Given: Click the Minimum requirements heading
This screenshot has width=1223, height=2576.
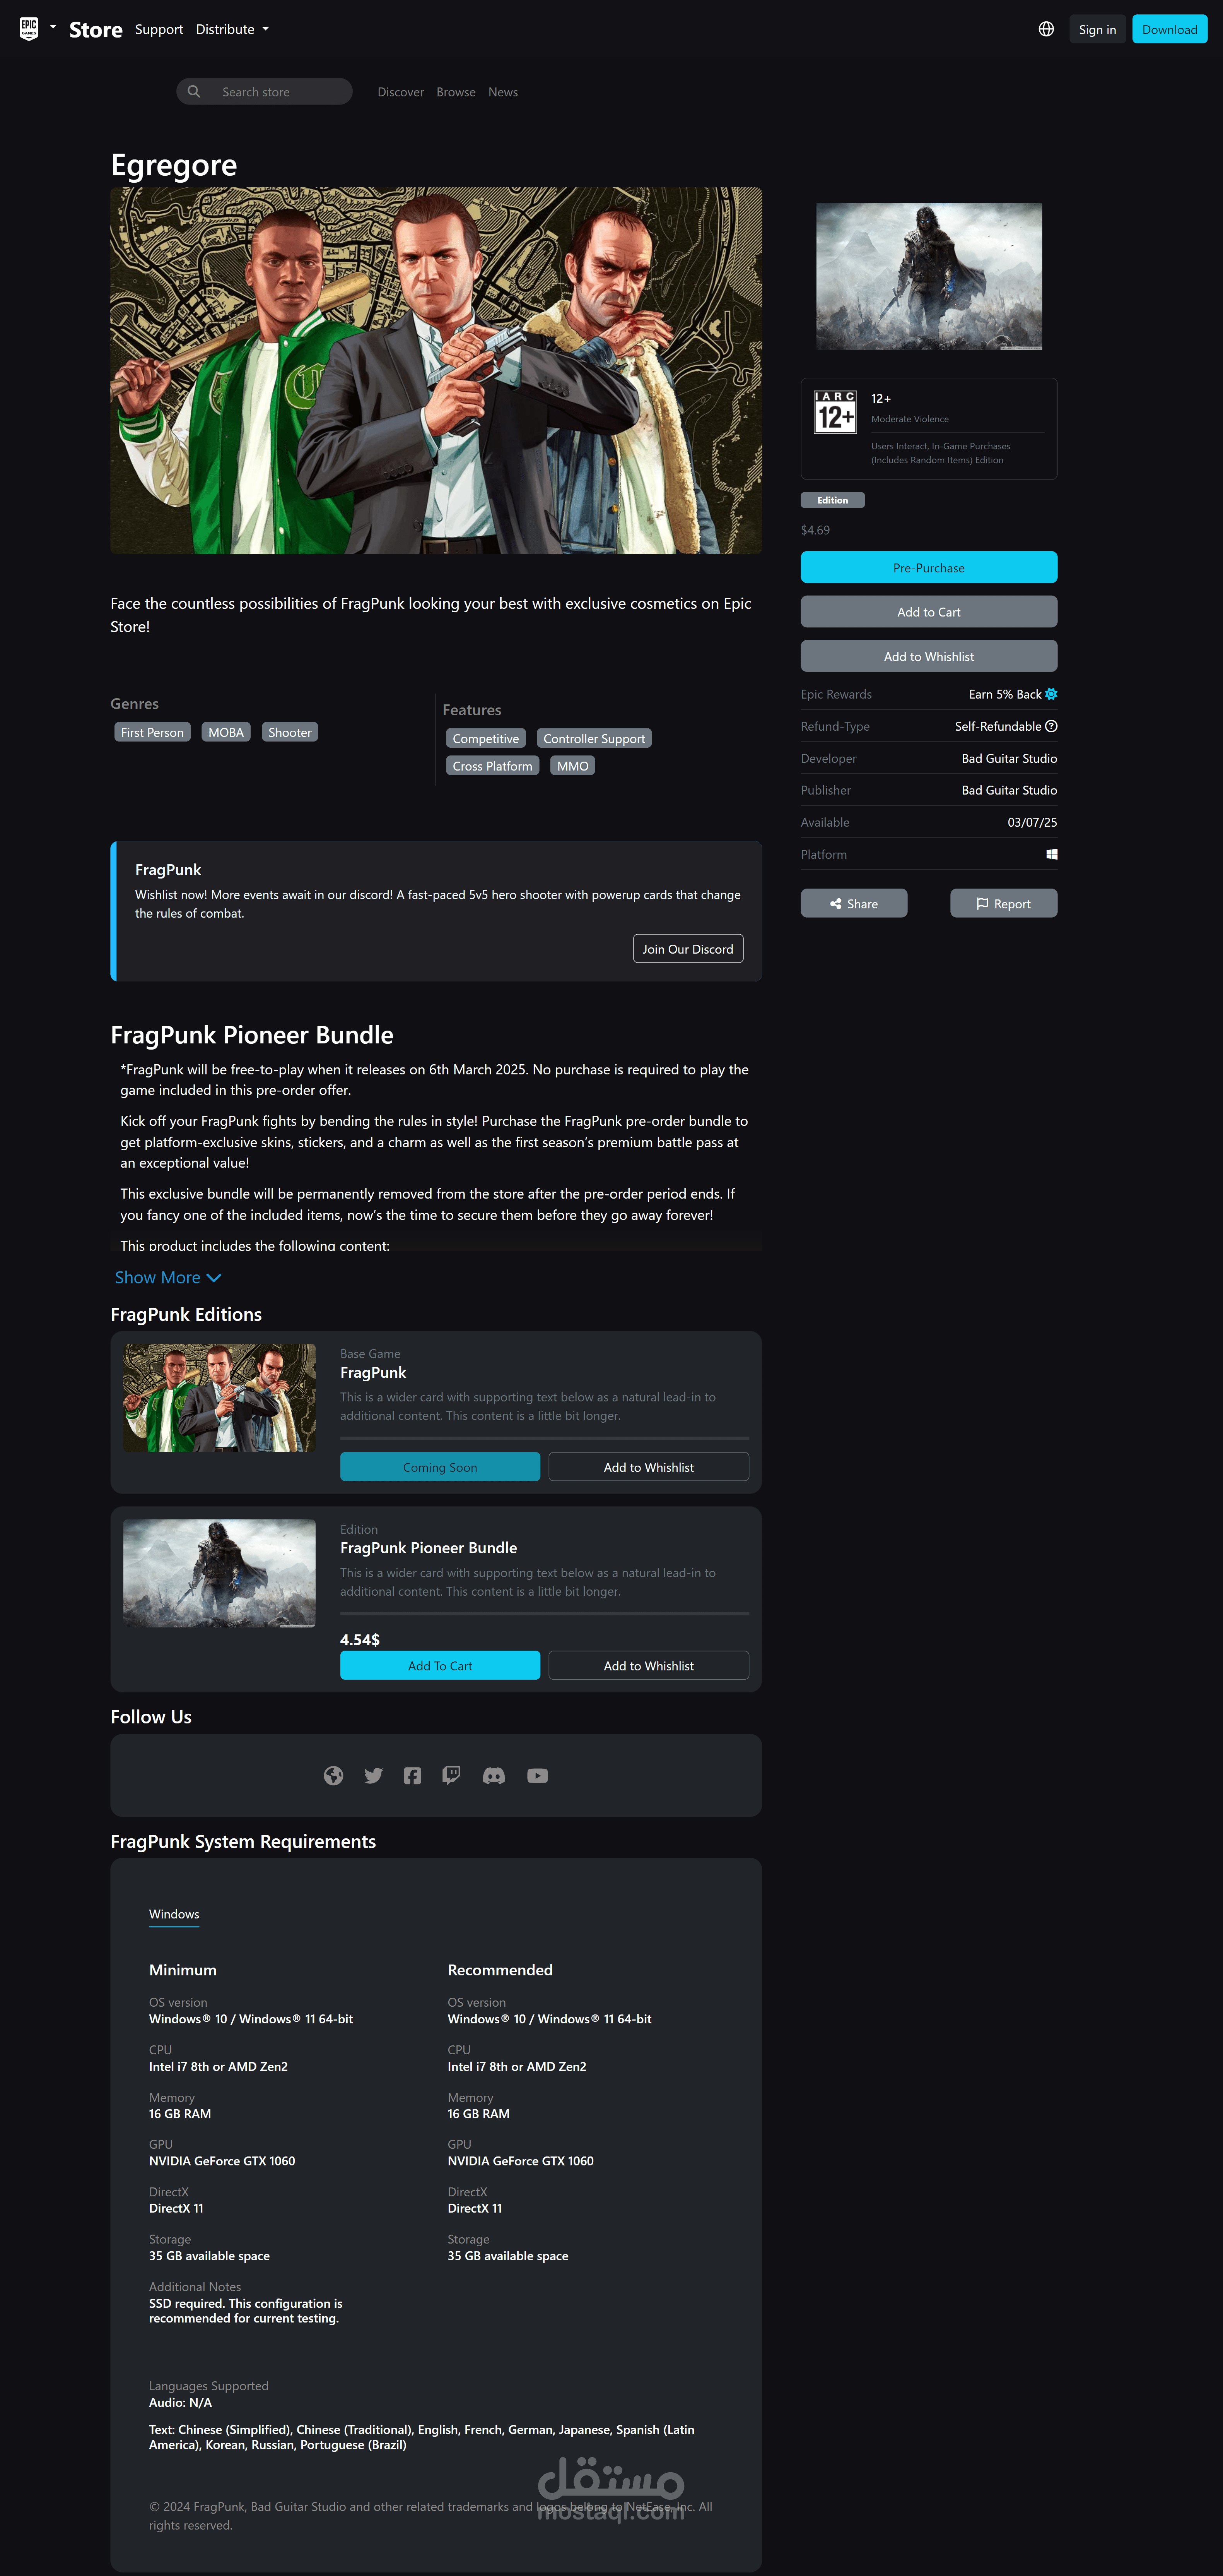Looking at the screenshot, I should point(183,1969).
